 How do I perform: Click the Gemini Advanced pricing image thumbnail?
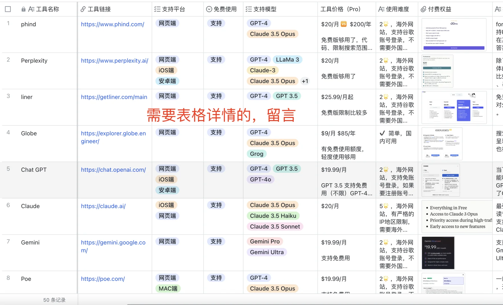(438, 253)
